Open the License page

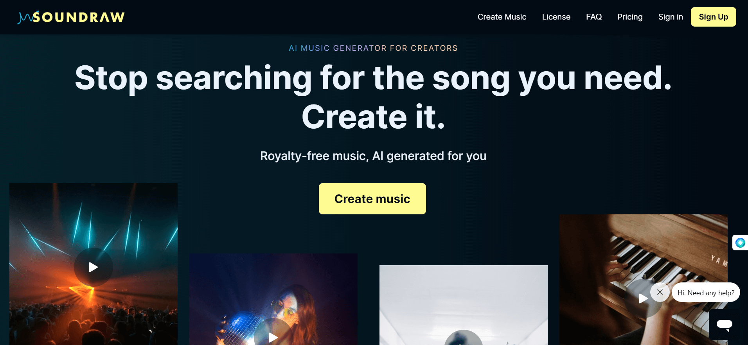(x=556, y=17)
